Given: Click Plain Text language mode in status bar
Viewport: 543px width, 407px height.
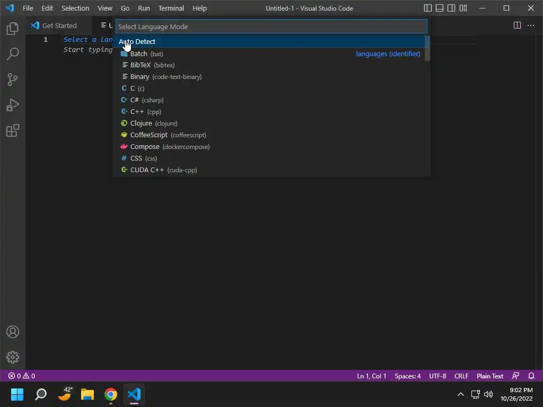Looking at the screenshot, I should click(x=489, y=376).
